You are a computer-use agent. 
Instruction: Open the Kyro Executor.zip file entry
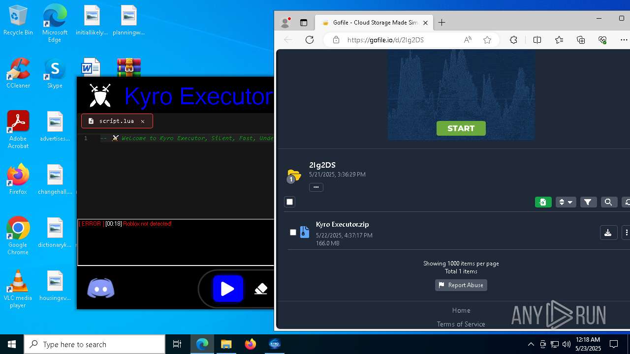343,224
